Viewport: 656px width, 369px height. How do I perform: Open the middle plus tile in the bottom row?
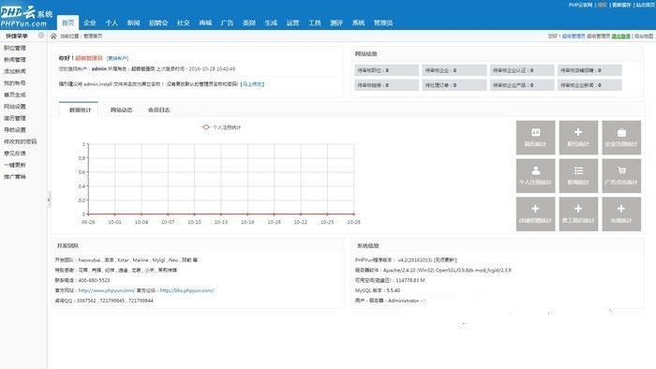pos(578,214)
